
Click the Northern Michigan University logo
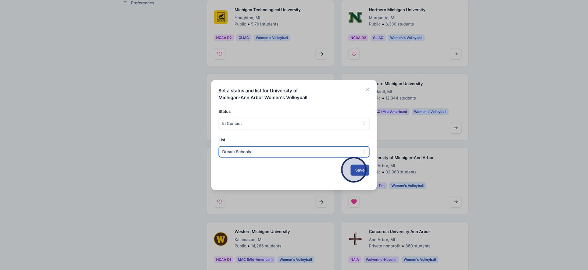pos(355,17)
